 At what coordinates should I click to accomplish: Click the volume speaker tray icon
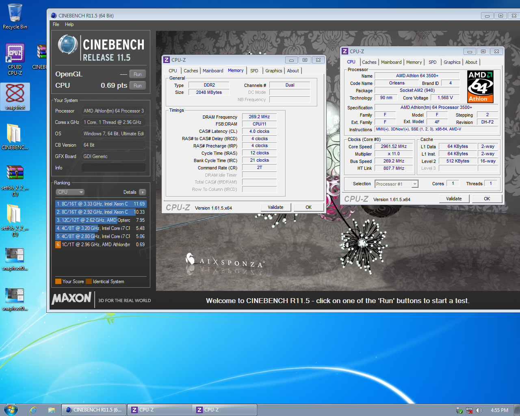tap(479, 410)
